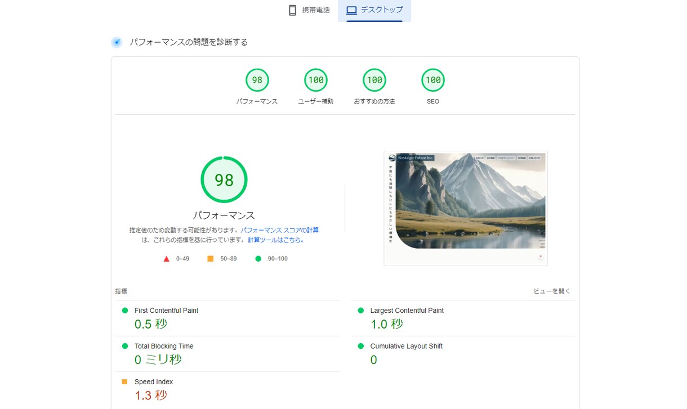Image resolution: width=687 pixels, height=409 pixels.
Task: Click the green circle 90–100 legend icon
Action: 258,259
